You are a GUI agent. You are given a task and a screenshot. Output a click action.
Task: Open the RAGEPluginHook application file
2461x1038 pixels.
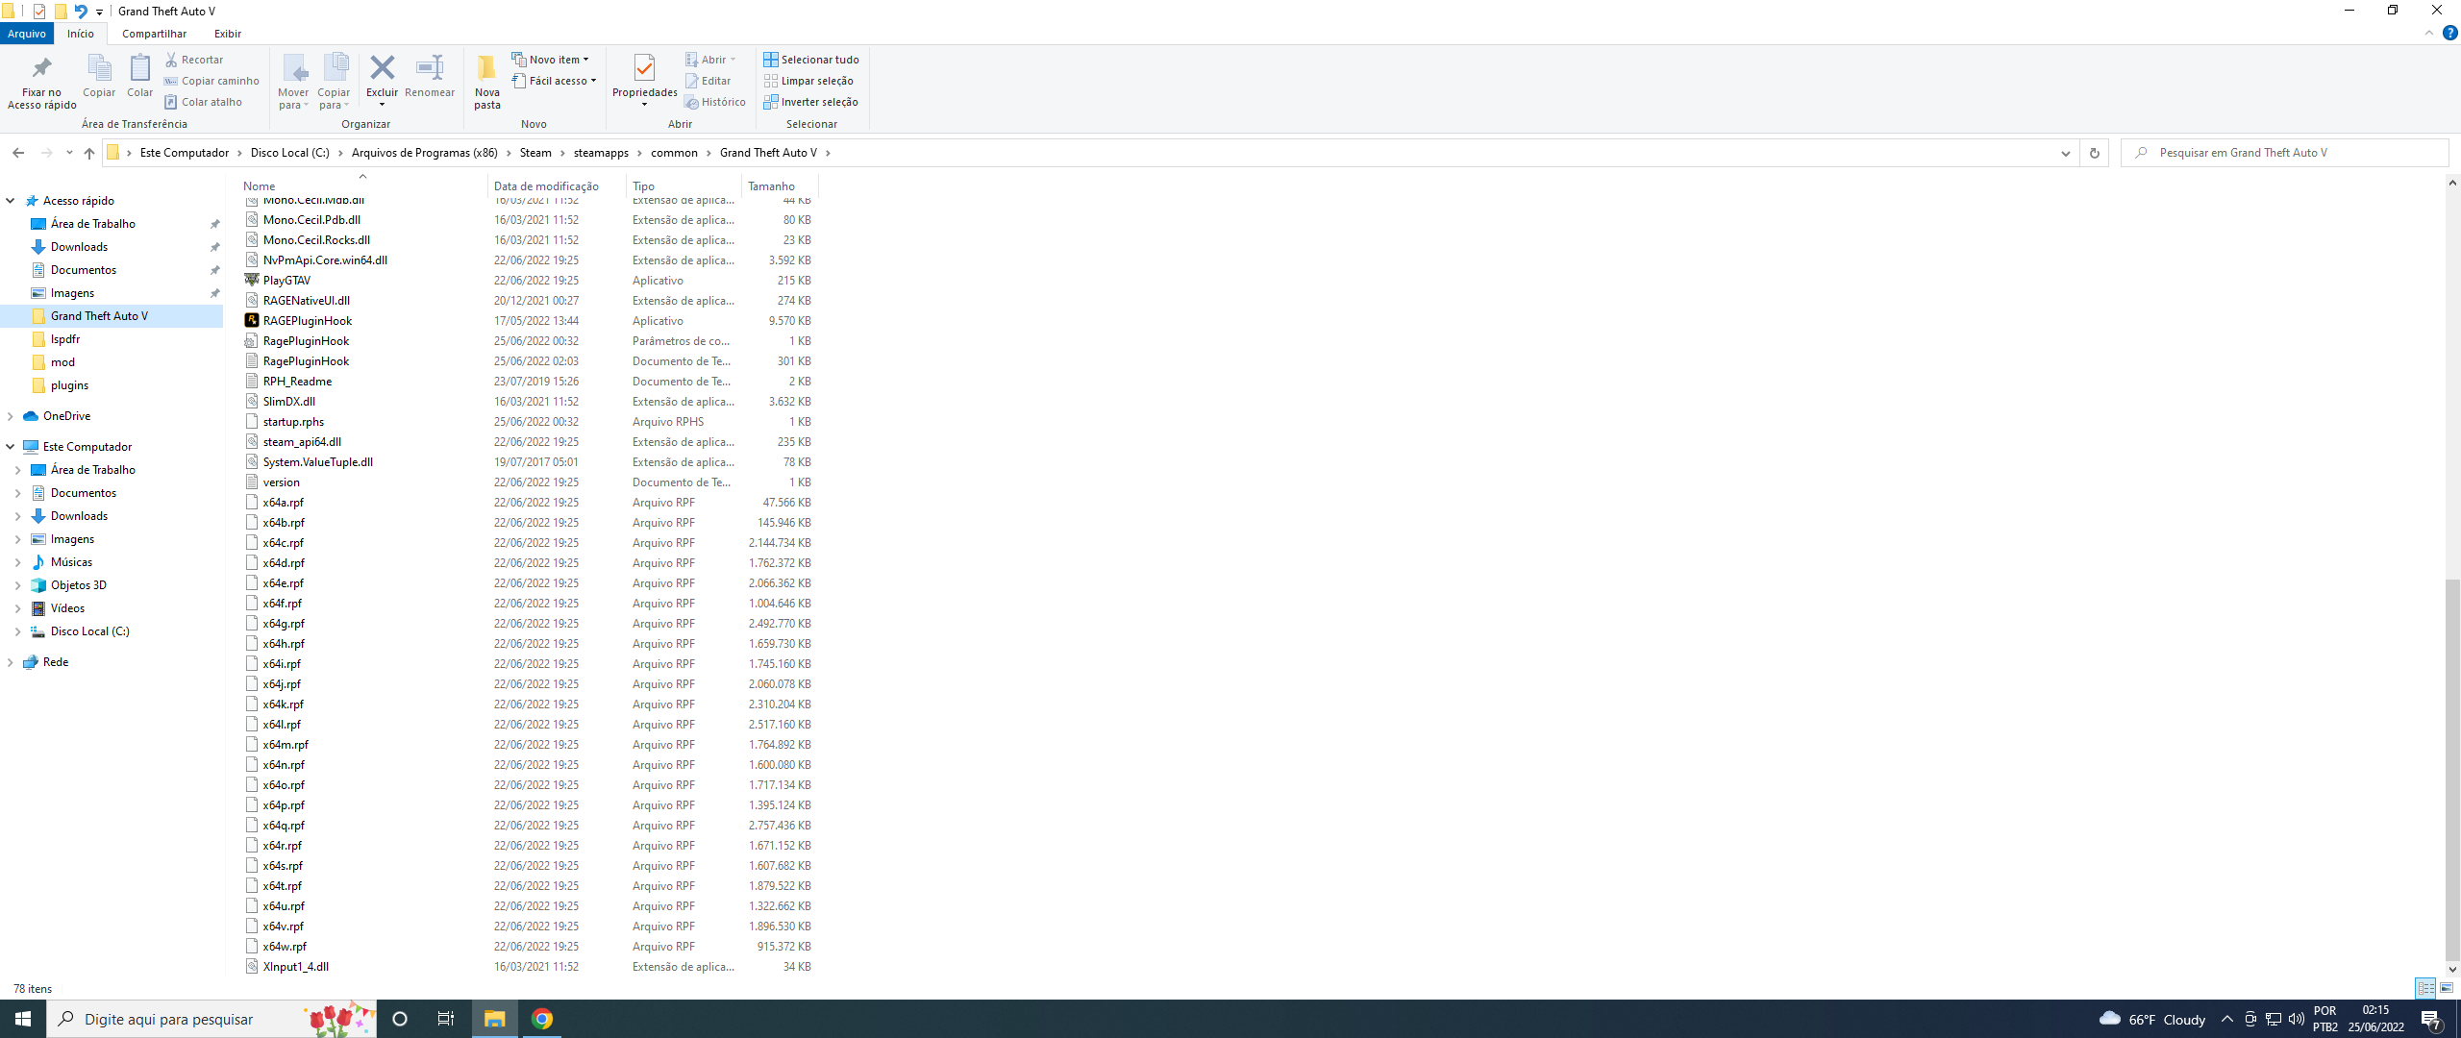307,321
